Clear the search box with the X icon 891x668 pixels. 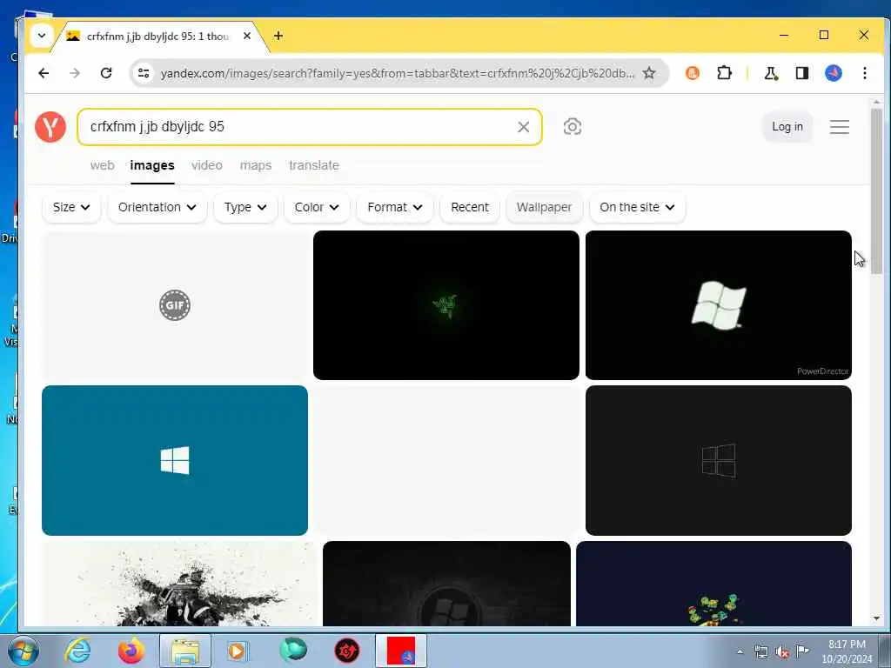pyautogui.click(x=523, y=127)
